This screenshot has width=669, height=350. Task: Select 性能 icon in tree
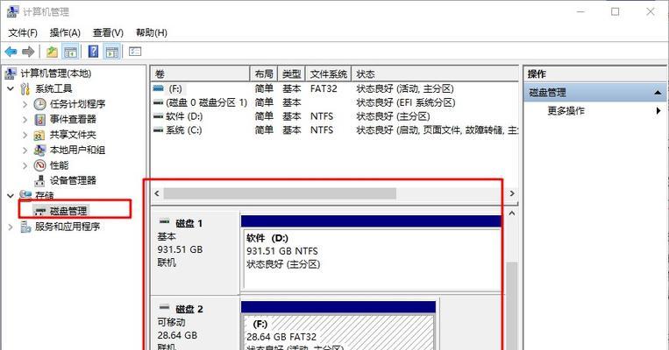click(x=39, y=165)
